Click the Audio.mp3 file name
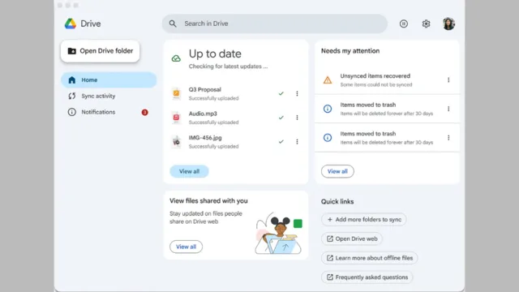The width and height of the screenshot is (519, 292). click(203, 114)
